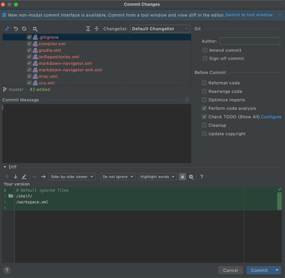Open the Group By options icon

point(35,29)
